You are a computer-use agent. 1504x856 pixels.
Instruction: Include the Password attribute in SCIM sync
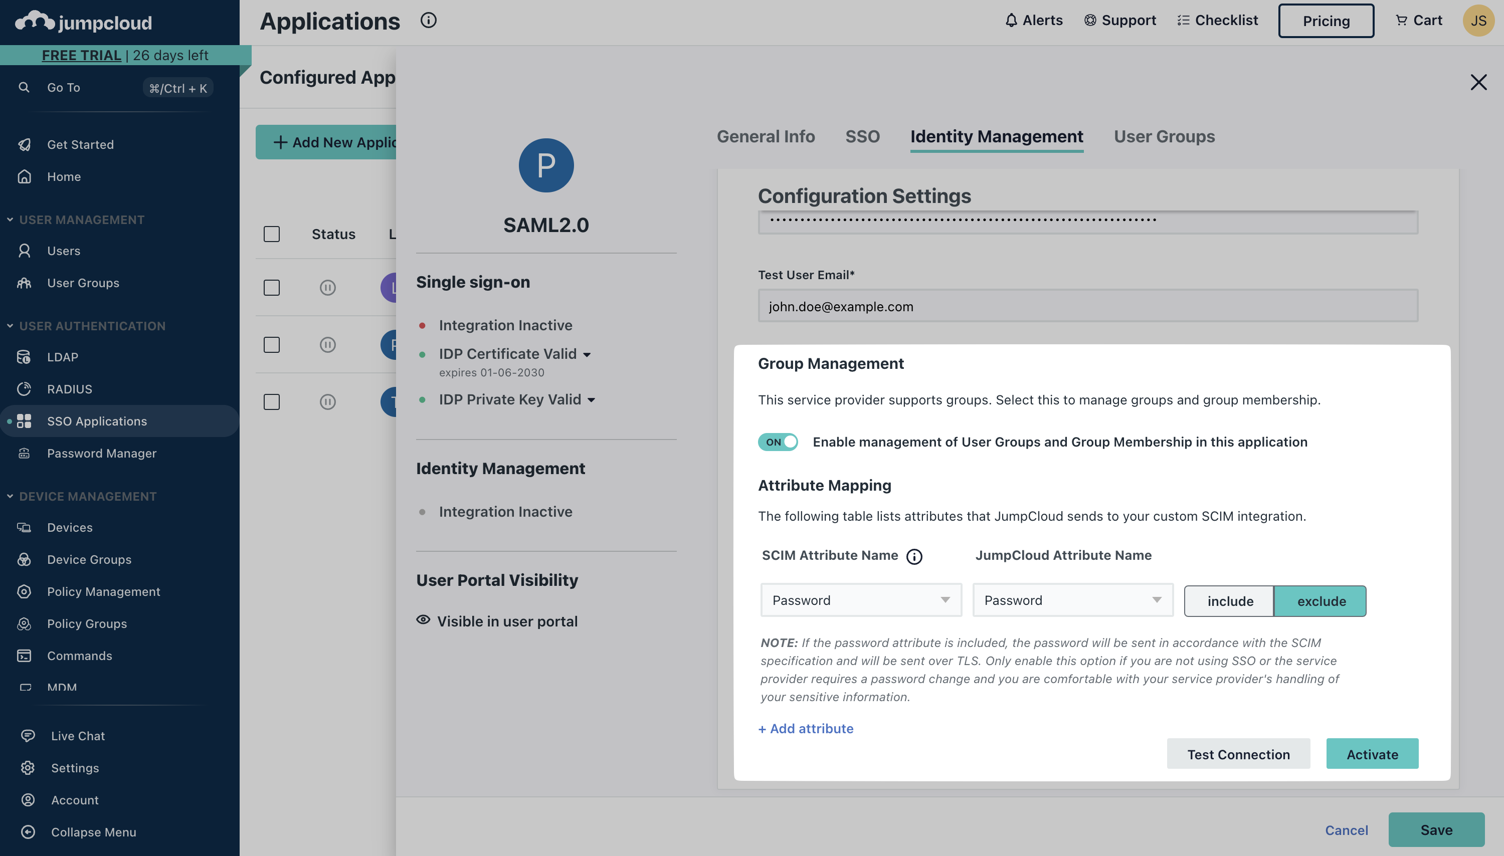click(x=1229, y=601)
